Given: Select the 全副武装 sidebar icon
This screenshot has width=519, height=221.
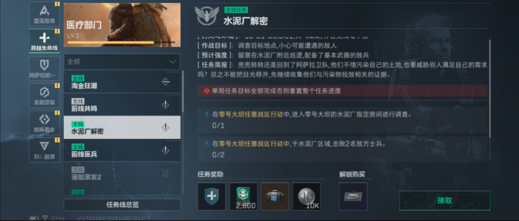Looking at the screenshot, I should click(44, 95).
